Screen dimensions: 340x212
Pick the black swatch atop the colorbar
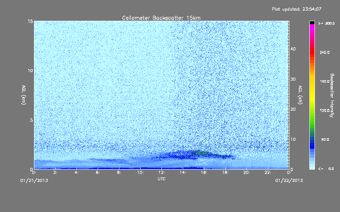click(x=312, y=22)
